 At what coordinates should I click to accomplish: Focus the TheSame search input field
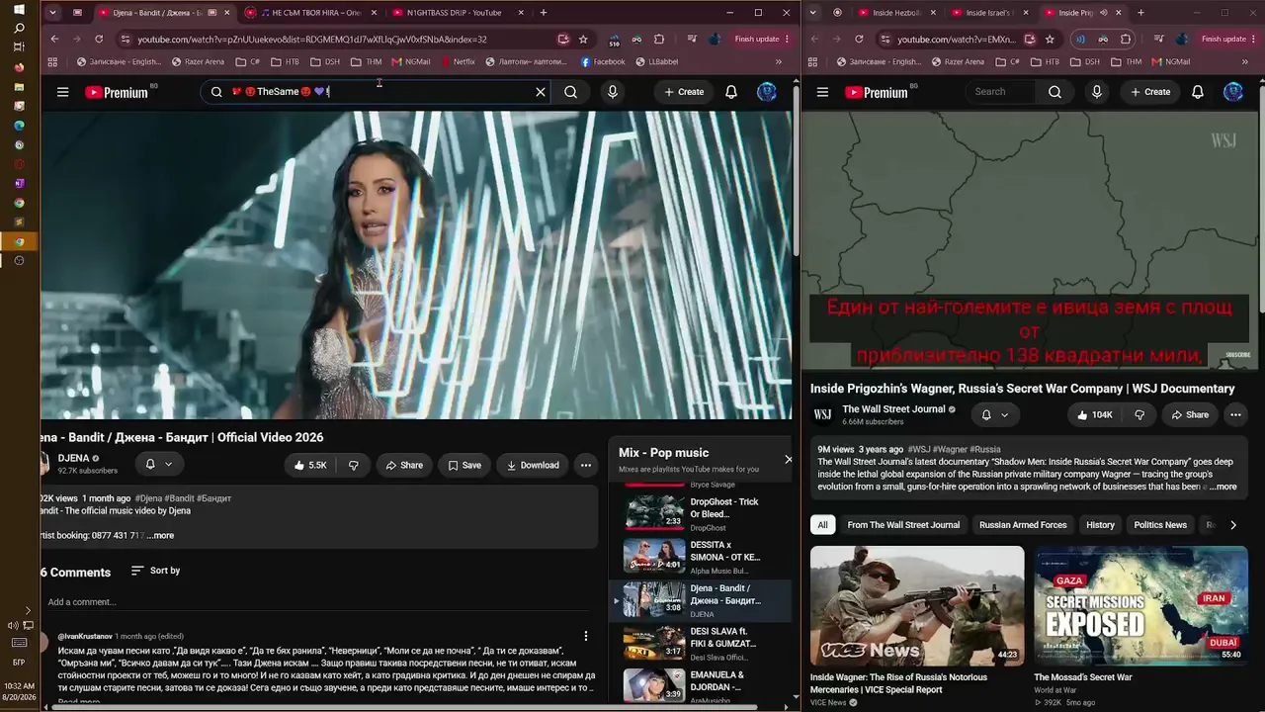(379, 92)
